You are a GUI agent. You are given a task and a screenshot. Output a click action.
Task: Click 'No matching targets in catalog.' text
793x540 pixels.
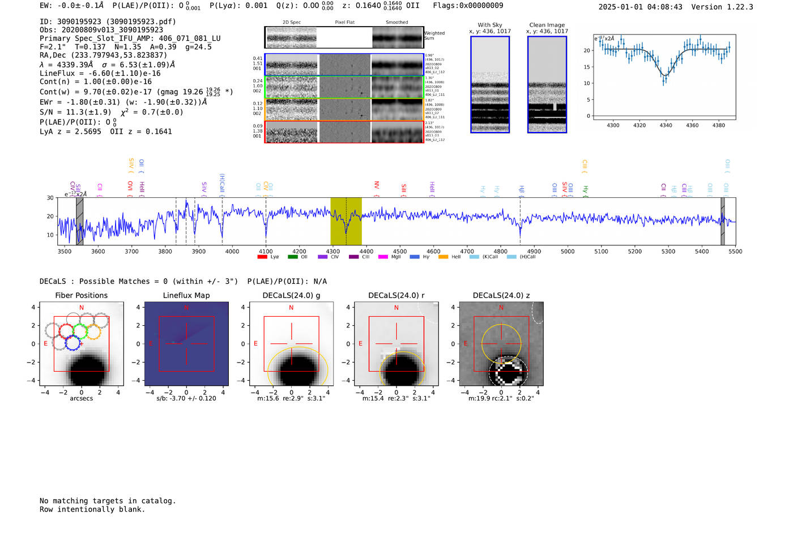(x=108, y=501)
